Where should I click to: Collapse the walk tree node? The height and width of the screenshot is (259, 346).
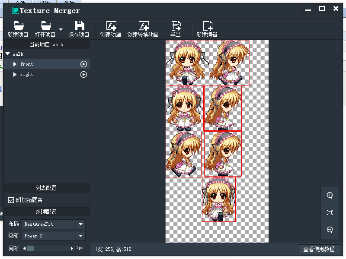8,54
